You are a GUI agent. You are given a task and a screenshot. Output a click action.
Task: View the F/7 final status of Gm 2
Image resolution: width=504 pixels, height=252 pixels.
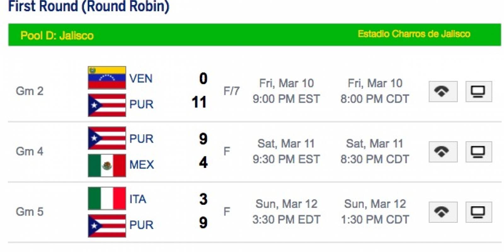click(232, 91)
